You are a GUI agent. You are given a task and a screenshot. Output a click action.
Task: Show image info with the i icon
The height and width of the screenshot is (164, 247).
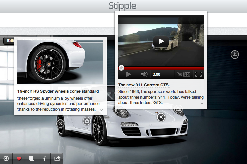(44, 158)
